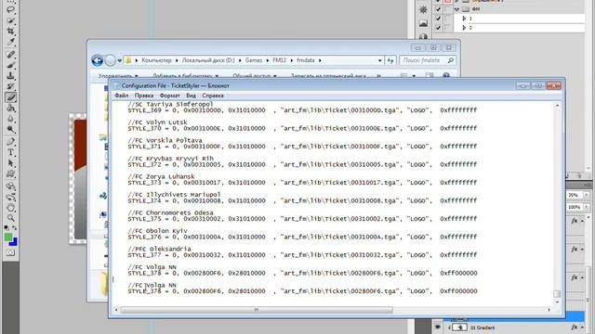This screenshot has height=334, width=595.
Task: Click the blue background color swatch
Action: coord(14,242)
